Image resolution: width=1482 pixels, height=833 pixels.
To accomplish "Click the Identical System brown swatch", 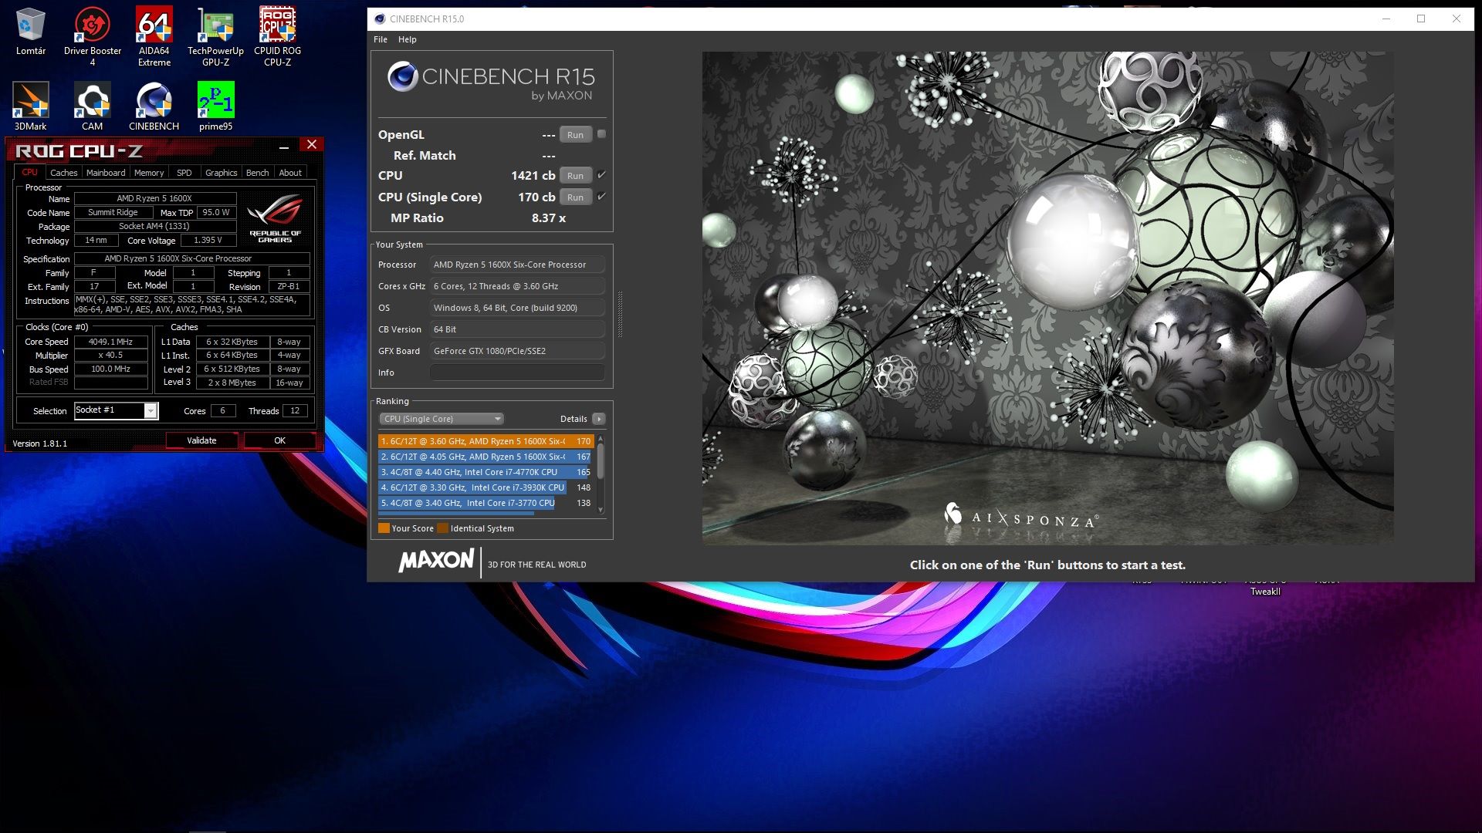I will (442, 528).
